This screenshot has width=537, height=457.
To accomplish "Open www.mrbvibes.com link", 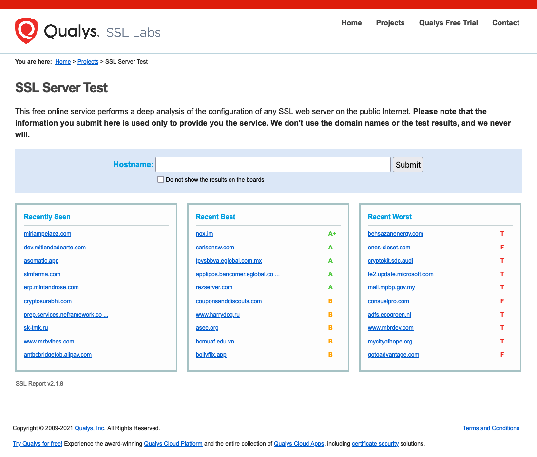I will click(x=49, y=342).
